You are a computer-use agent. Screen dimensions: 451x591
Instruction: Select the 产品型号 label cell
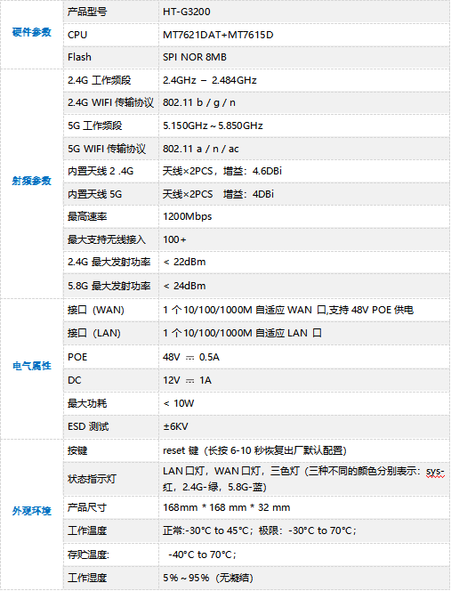(x=87, y=12)
